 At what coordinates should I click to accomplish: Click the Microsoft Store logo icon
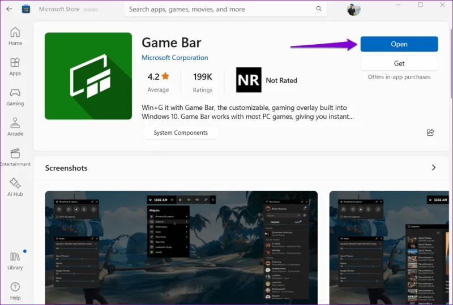point(26,9)
